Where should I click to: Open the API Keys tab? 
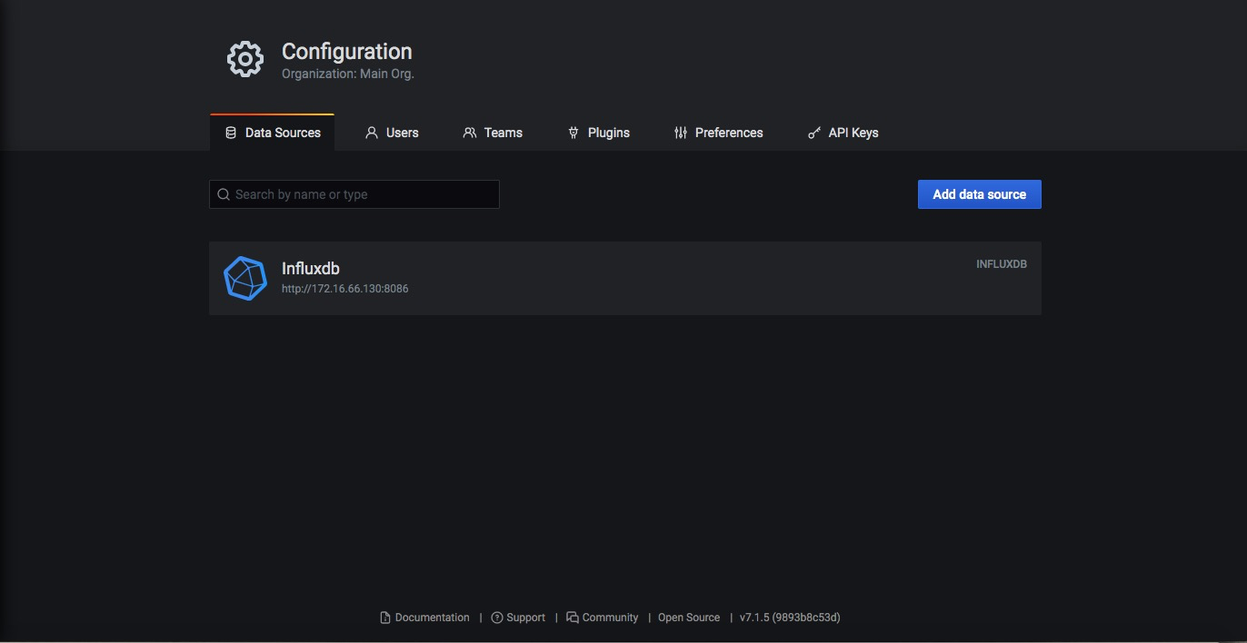pyautogui.click(x=843, y=133)
